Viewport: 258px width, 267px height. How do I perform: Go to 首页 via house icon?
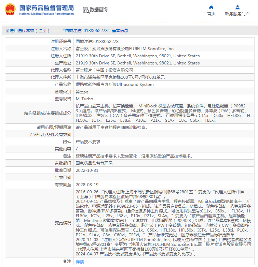211,7
